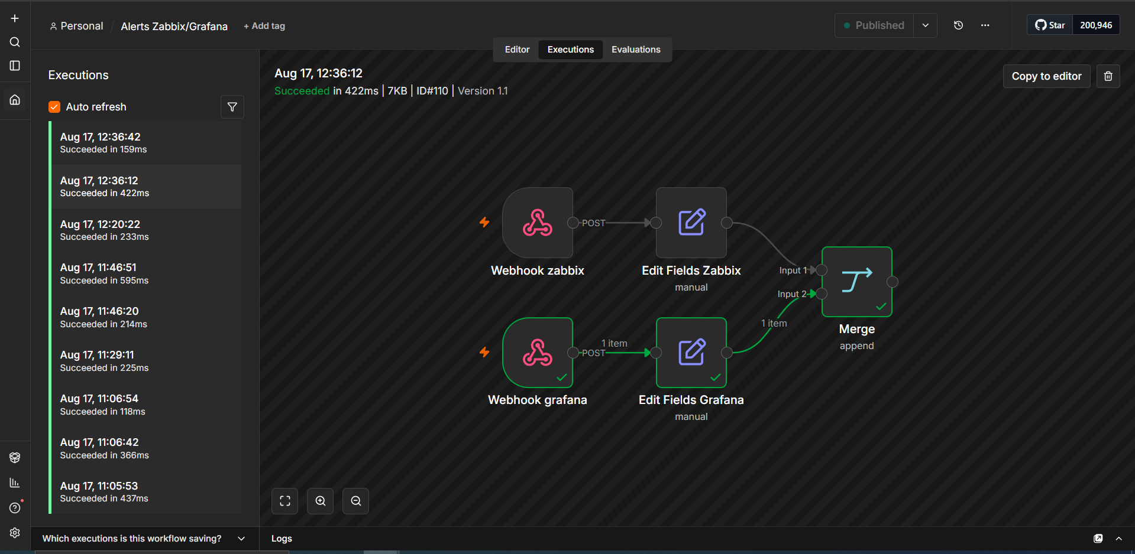Open the three-dots workflow menu
The image size is (1135, 554).
click(x=985, y=25)
